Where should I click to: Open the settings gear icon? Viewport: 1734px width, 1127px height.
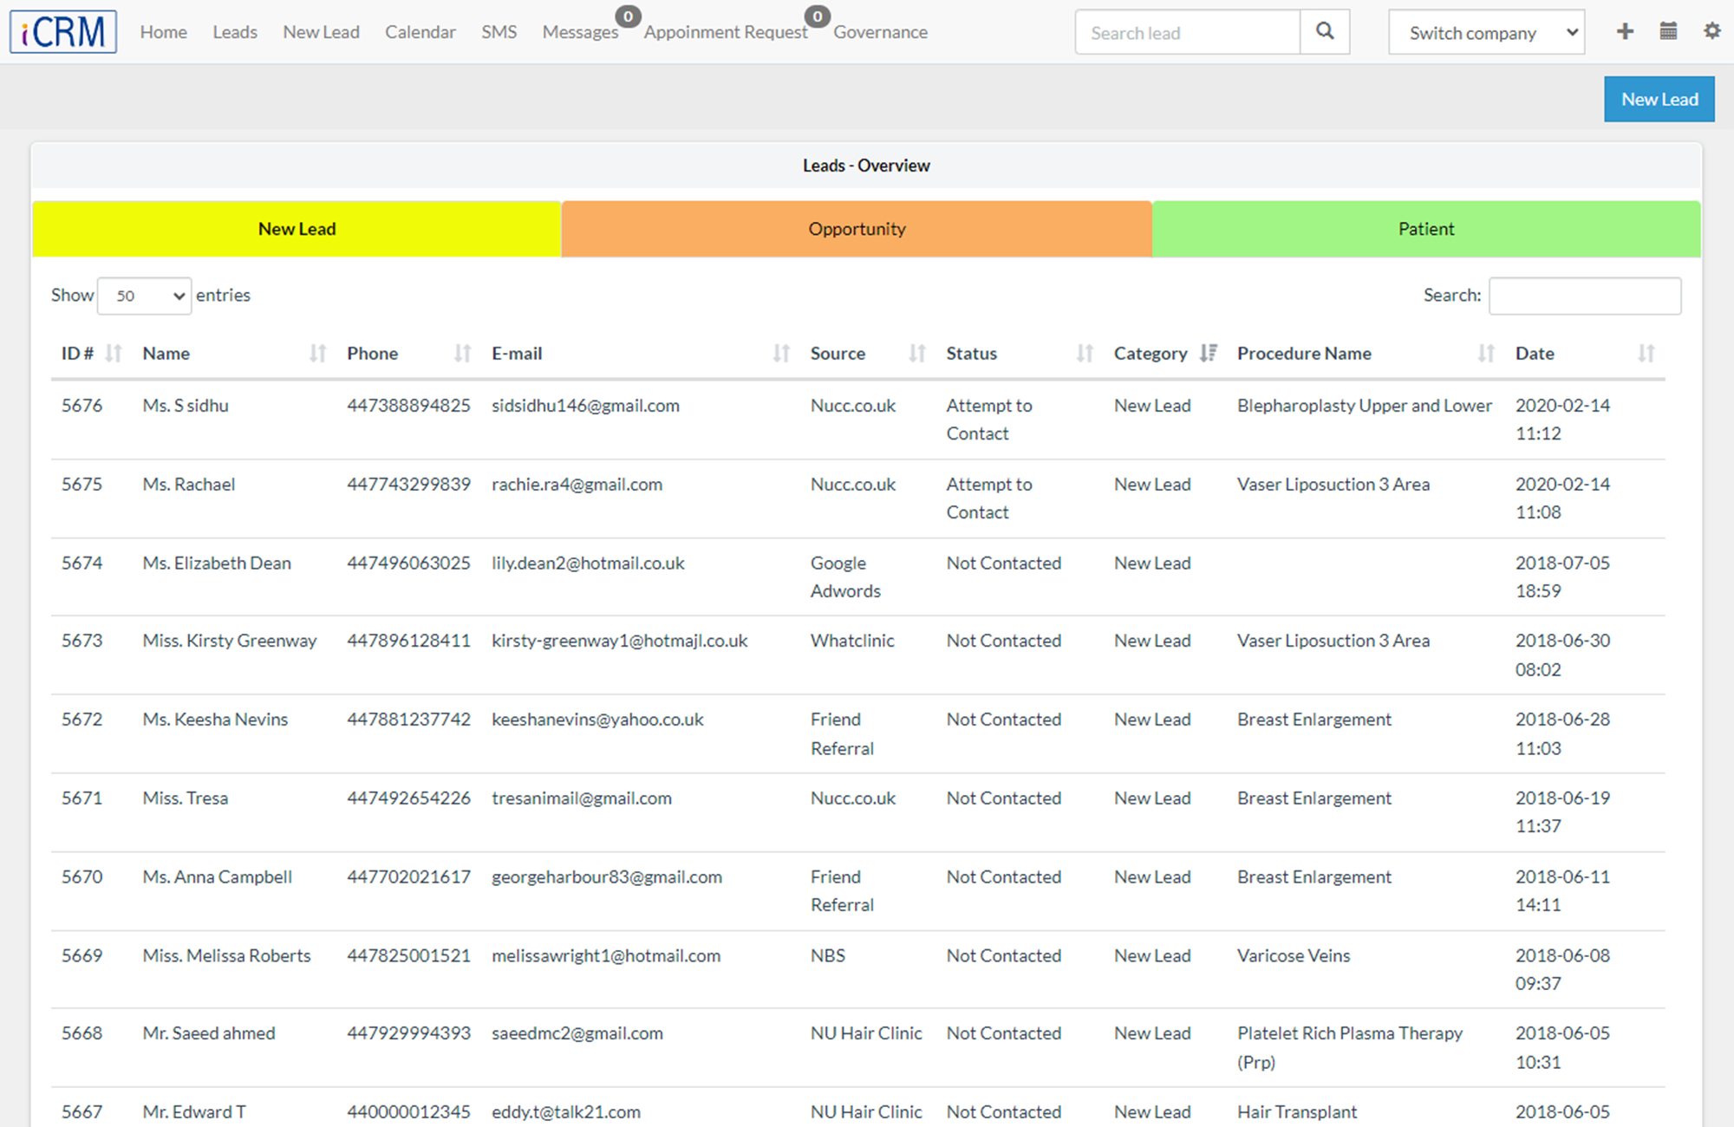(1711, 31)
